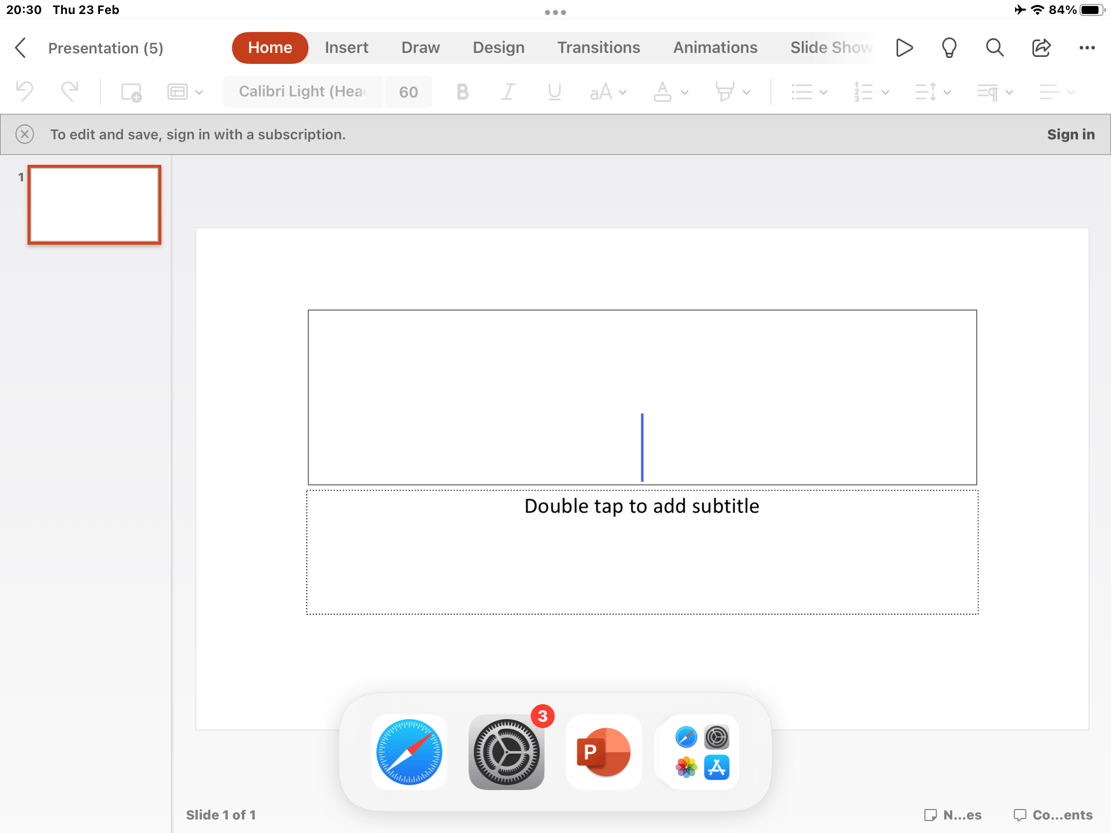Open the more options ellipsis

(1087, 48)
